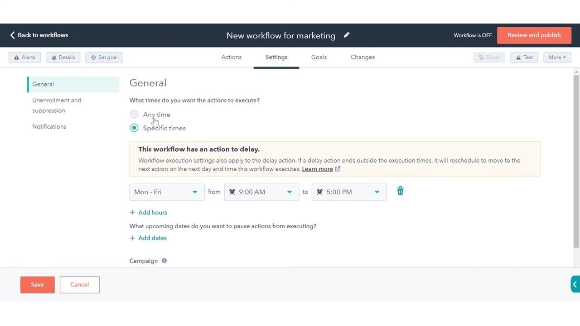Open the More dropdown menu
The image size is (580, 326).
coord(557,58)
